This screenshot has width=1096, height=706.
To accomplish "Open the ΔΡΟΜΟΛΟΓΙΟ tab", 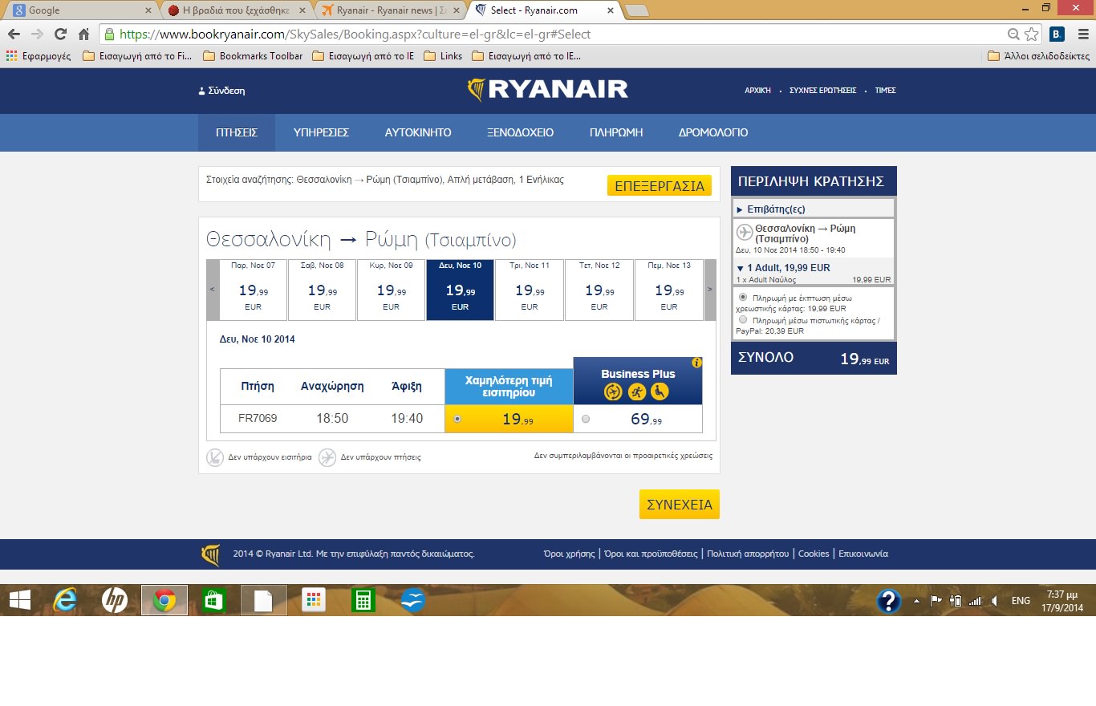I will coord(713,133).
